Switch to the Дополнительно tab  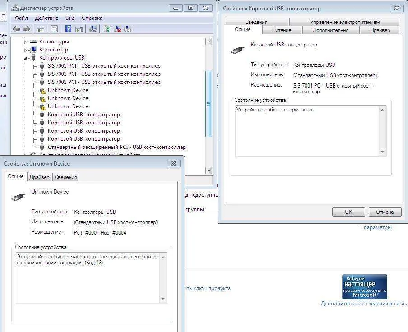330,30
